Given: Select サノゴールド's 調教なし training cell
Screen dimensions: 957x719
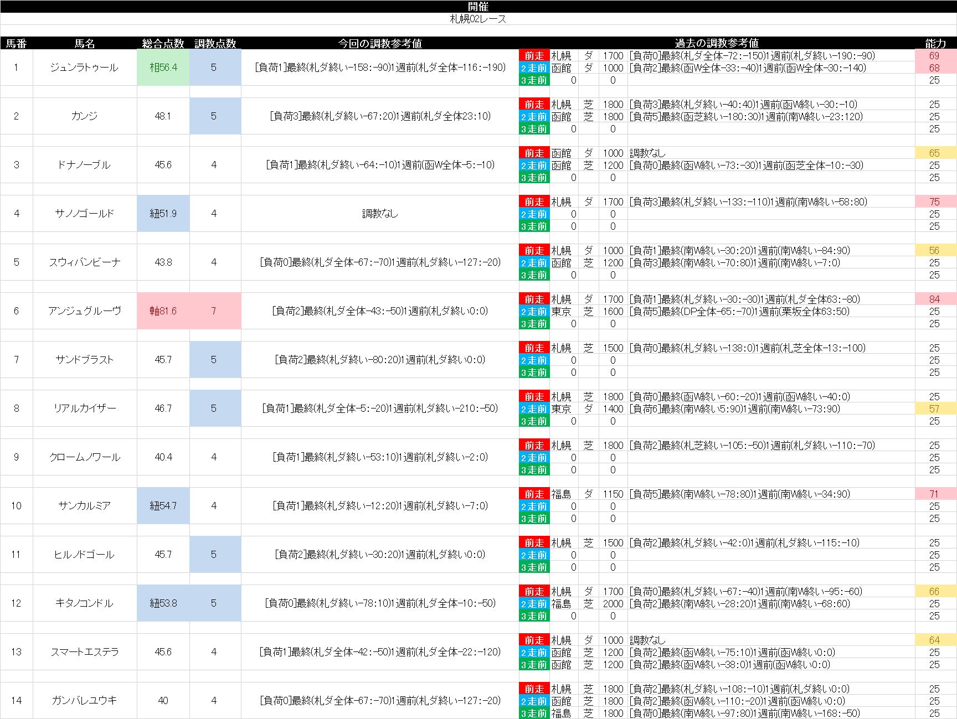Looking at the screenshot, I should coord(380,214).
